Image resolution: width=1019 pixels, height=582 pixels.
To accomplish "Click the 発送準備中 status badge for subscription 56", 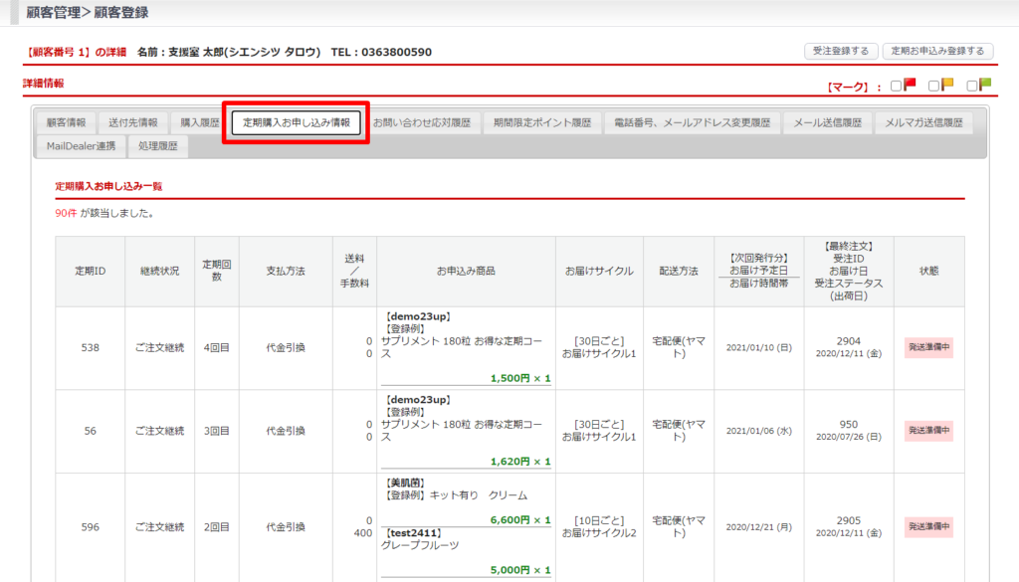I will (x=928, y=431).
